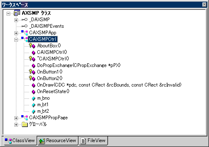
Task: Click the CAXSMPCtrl class icon
Action: coord(25,39)
